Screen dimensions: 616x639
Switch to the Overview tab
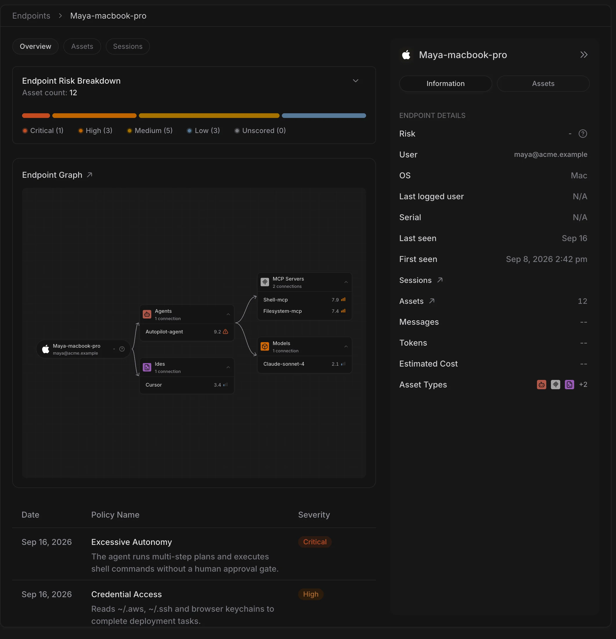click(35, 47)
